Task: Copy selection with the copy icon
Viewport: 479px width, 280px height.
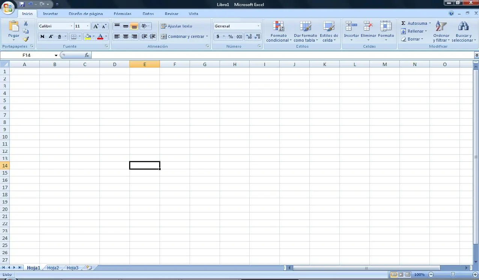Action: tap(26, 31)
